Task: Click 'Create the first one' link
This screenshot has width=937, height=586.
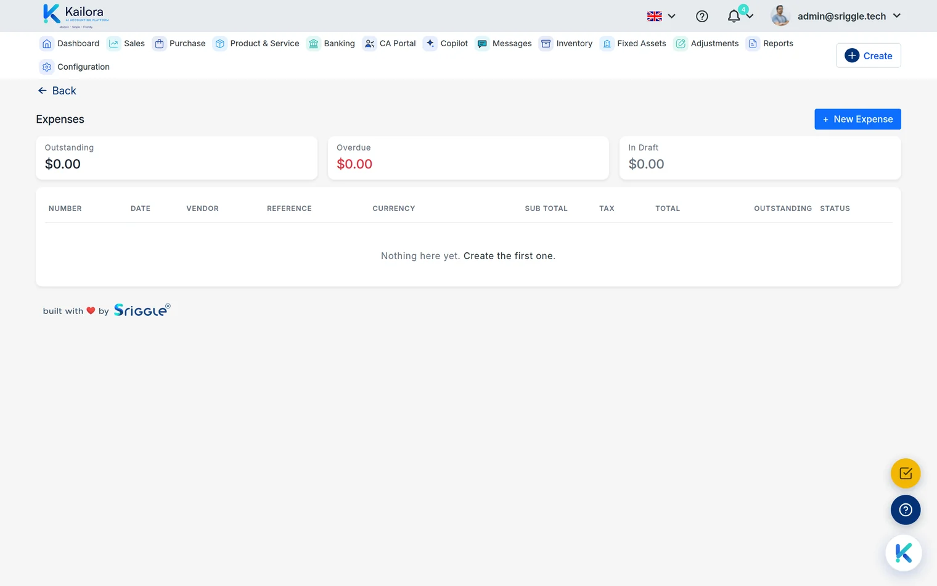Action: click(509, 256)
